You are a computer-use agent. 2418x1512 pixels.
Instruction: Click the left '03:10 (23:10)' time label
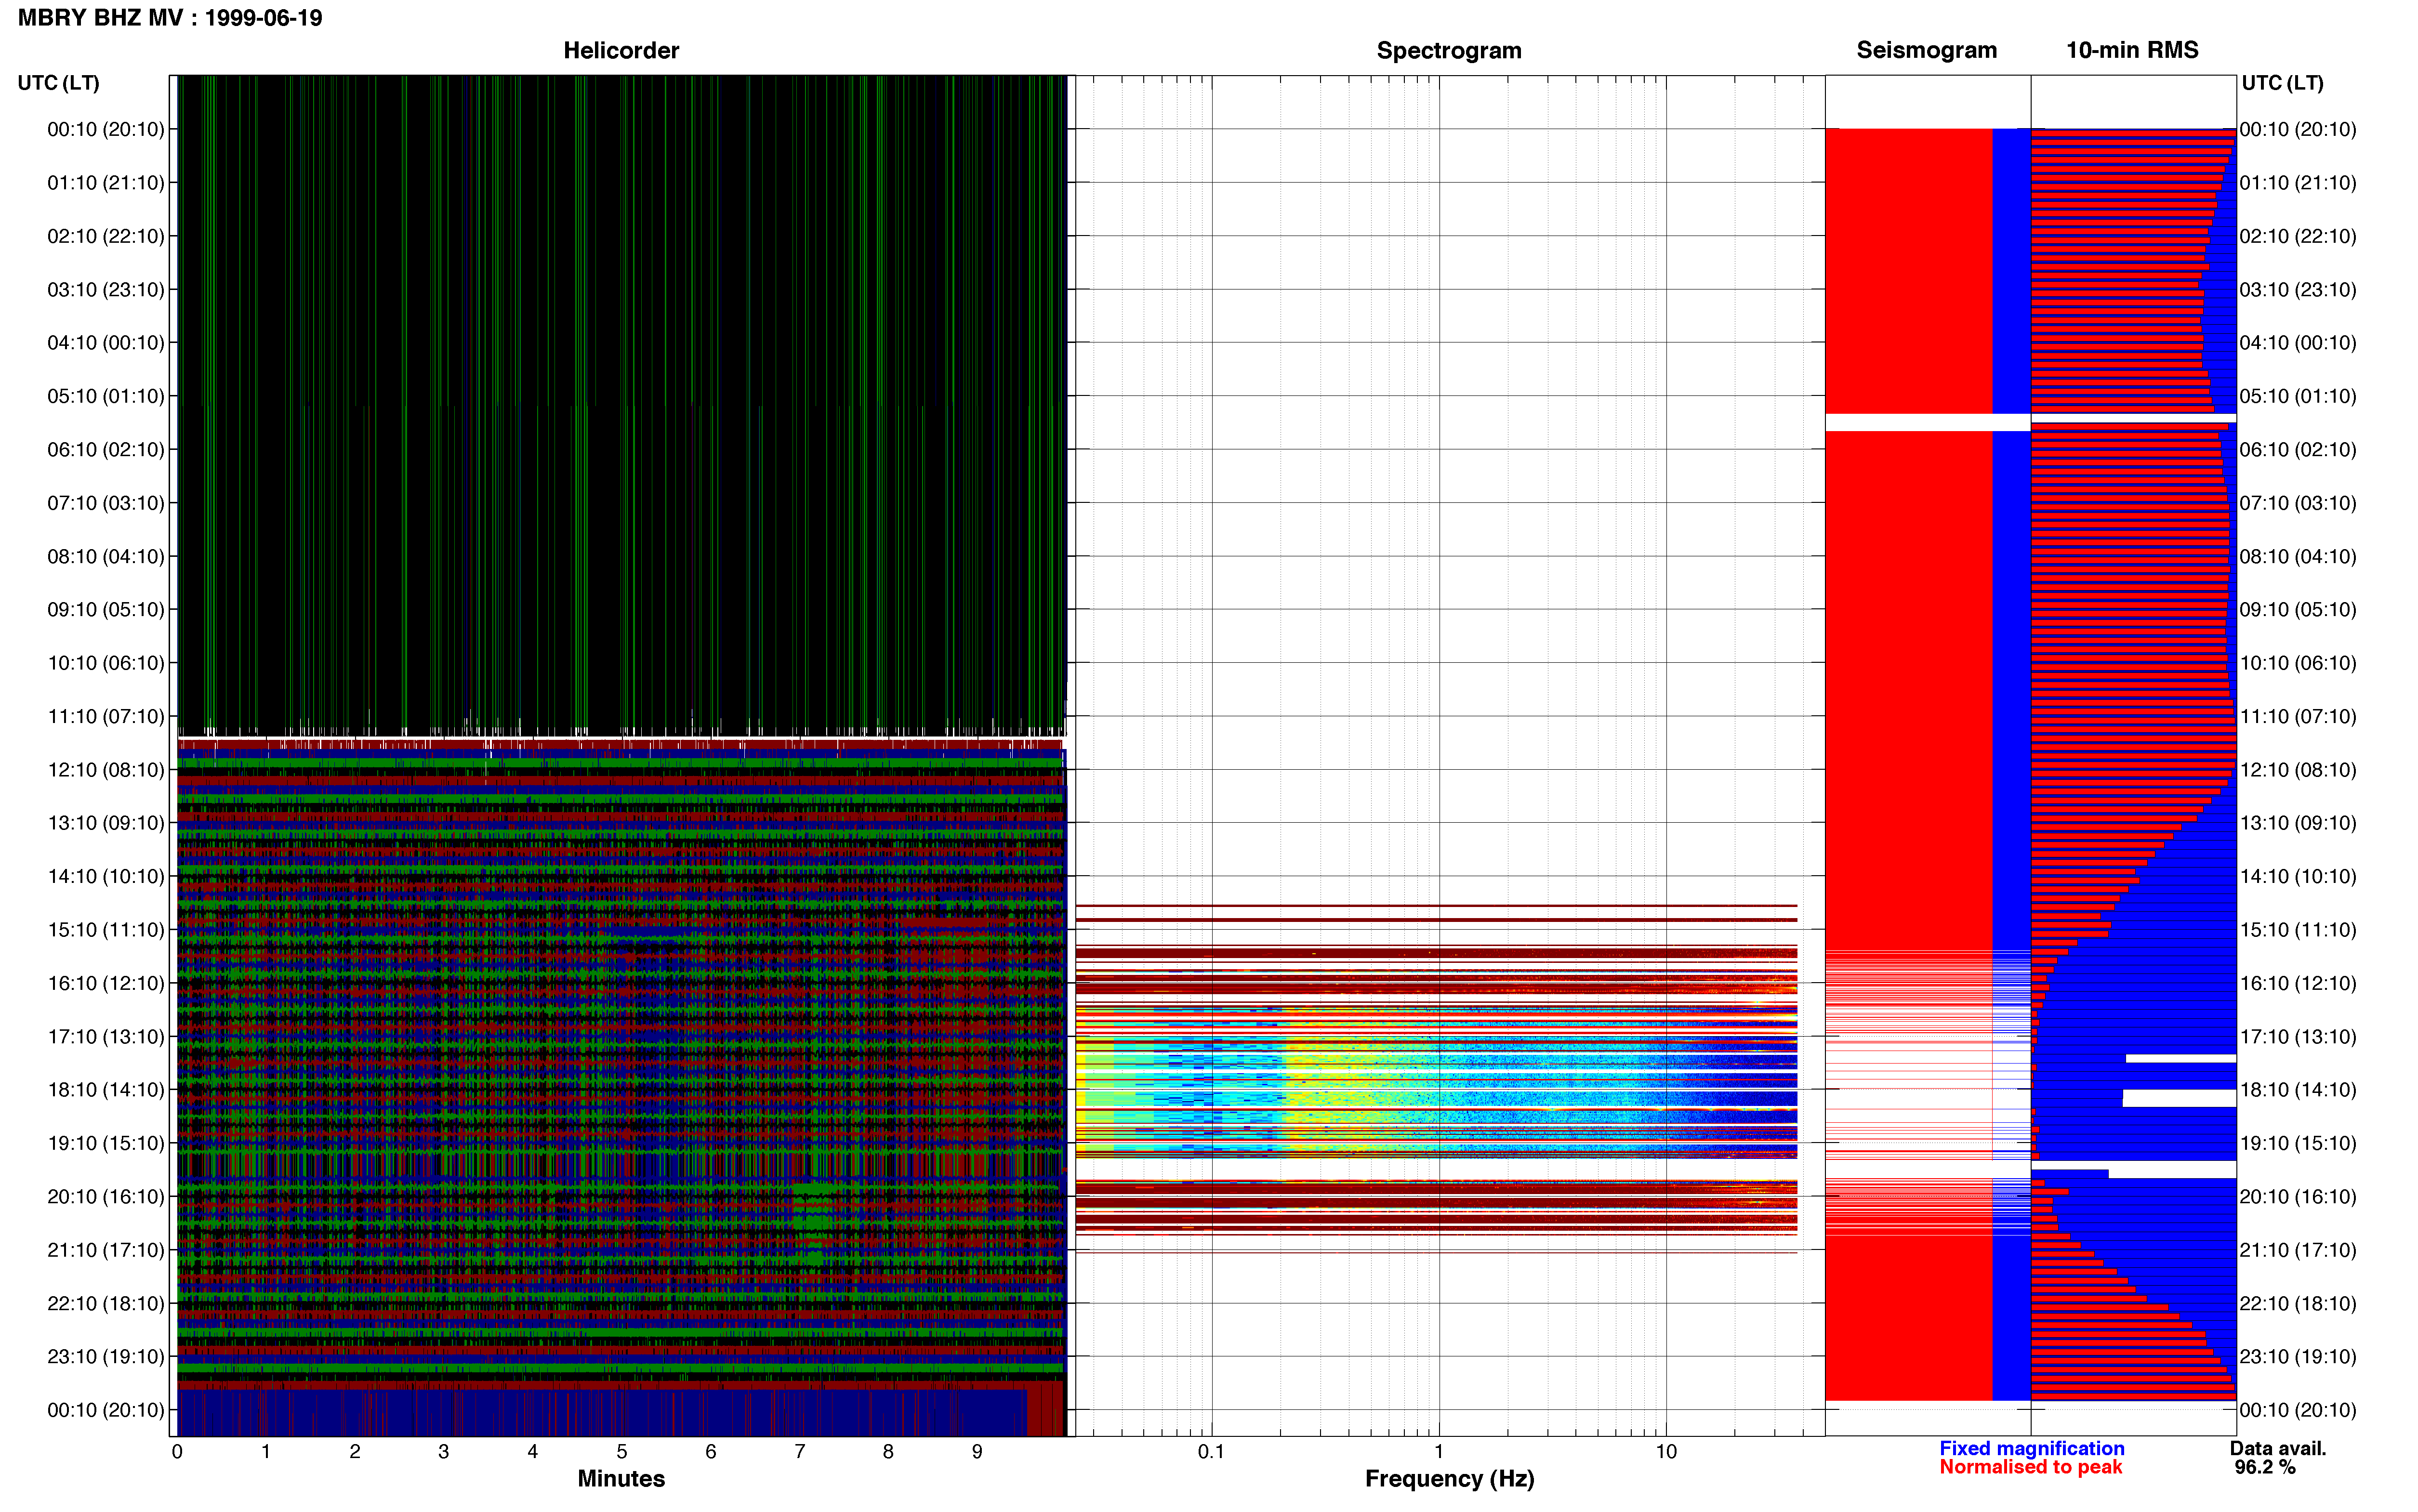point(106,290)
